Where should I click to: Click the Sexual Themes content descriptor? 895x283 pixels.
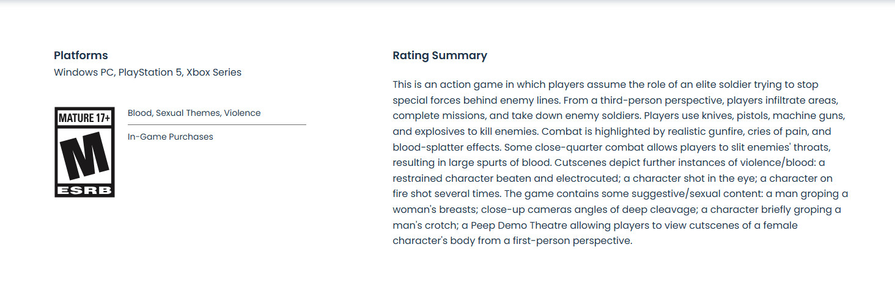pos(188,113)
